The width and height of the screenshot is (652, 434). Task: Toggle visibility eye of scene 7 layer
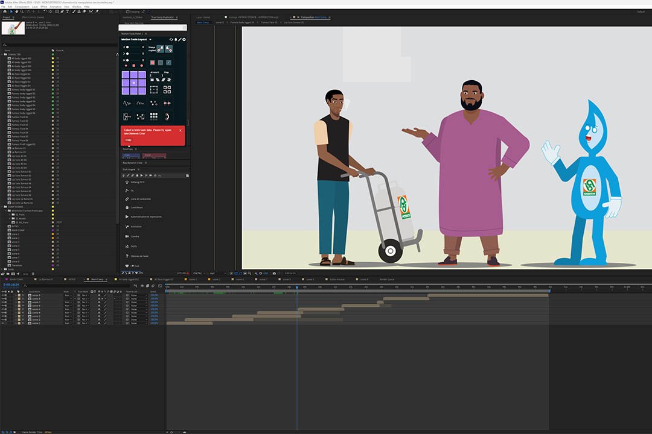2,303
